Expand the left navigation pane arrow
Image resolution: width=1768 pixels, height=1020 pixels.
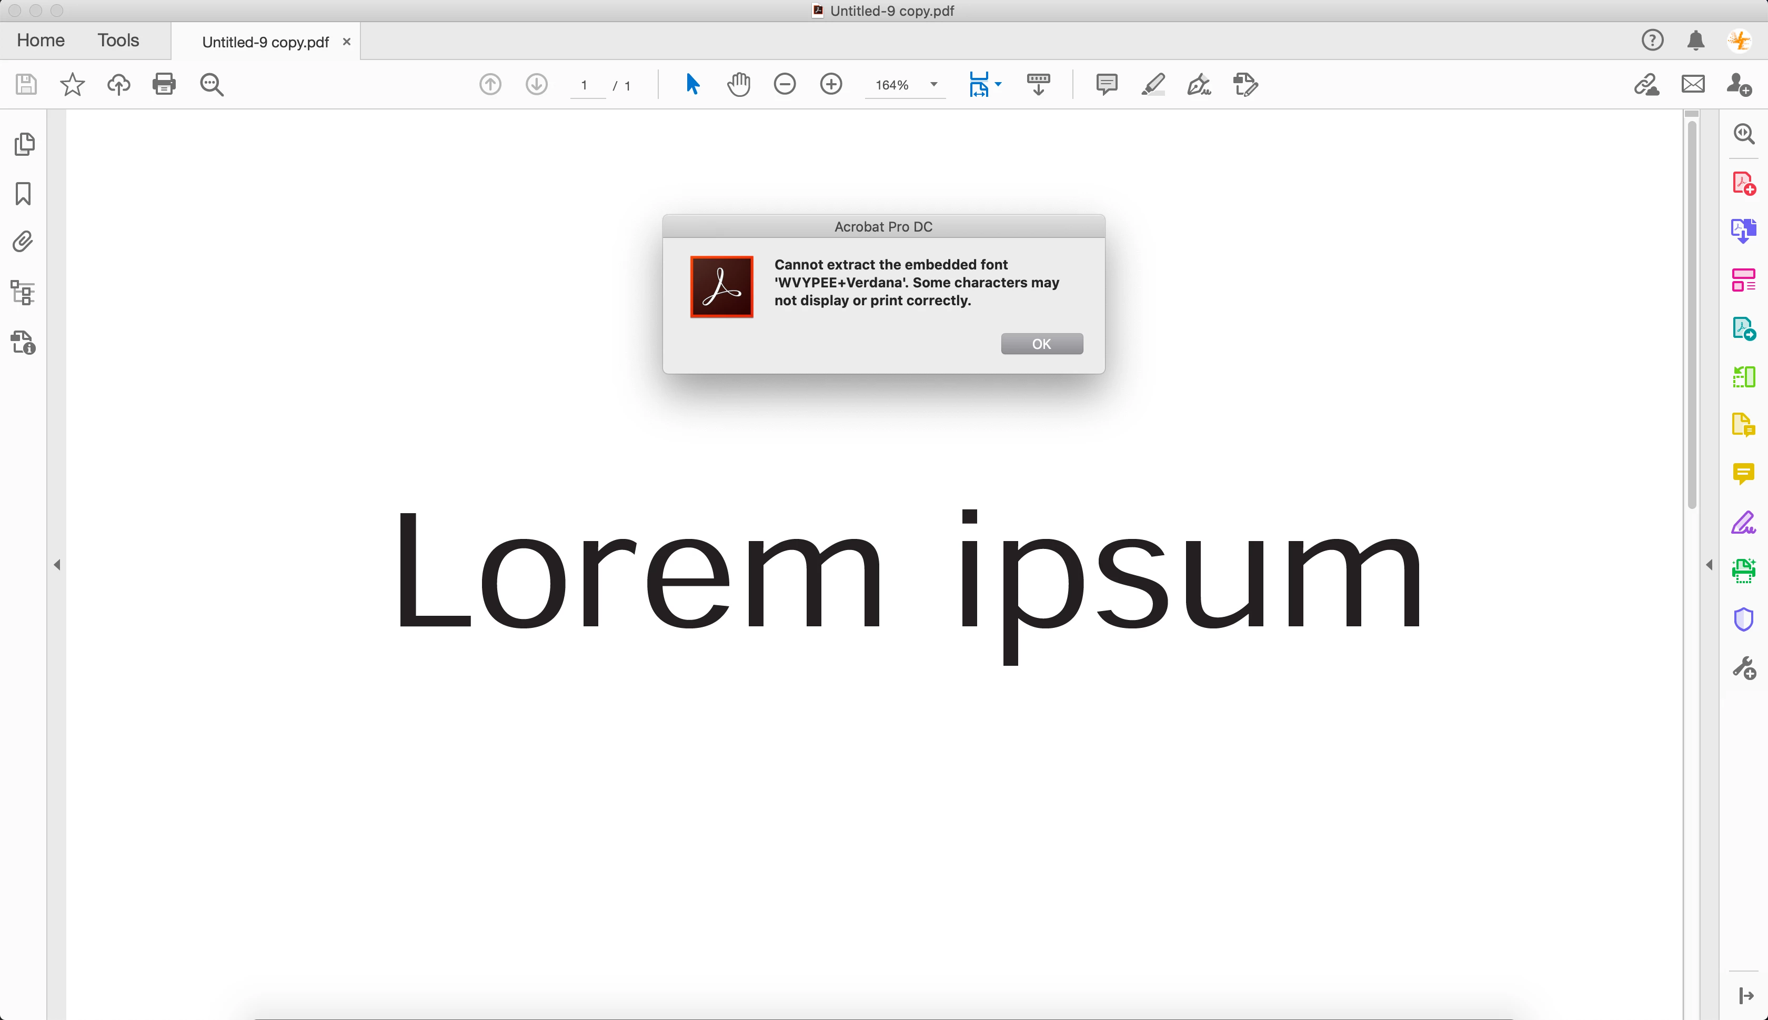57,565
